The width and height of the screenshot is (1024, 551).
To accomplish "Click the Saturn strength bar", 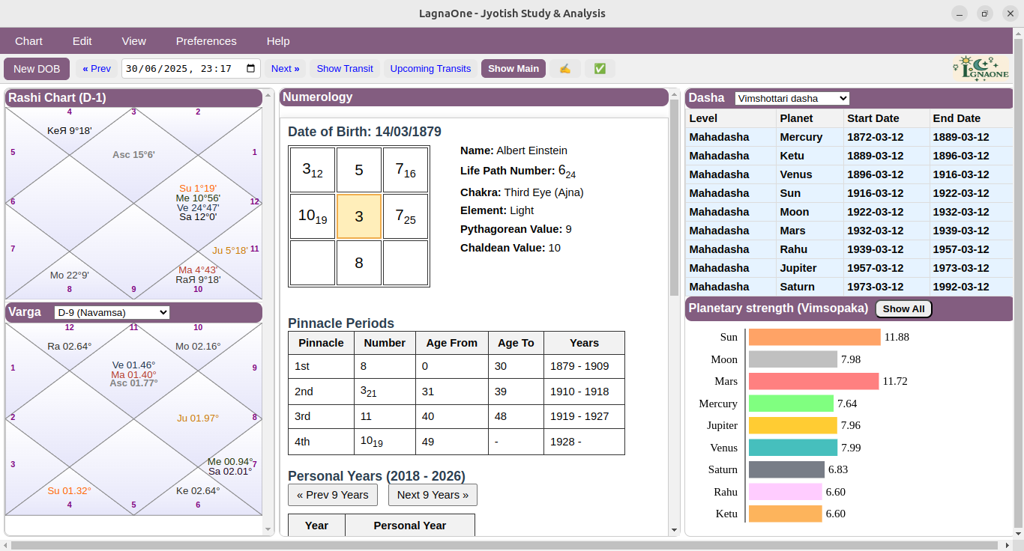I will click(x=786, y=469).
